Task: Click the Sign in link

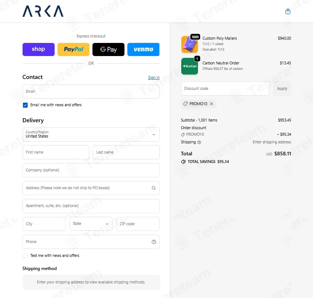Action: (154, 78)
